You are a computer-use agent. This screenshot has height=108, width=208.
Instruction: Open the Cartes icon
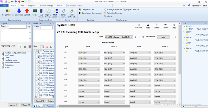click(x=35, y=11)
